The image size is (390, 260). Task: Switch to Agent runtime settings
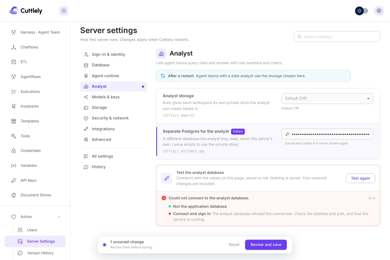114,76
